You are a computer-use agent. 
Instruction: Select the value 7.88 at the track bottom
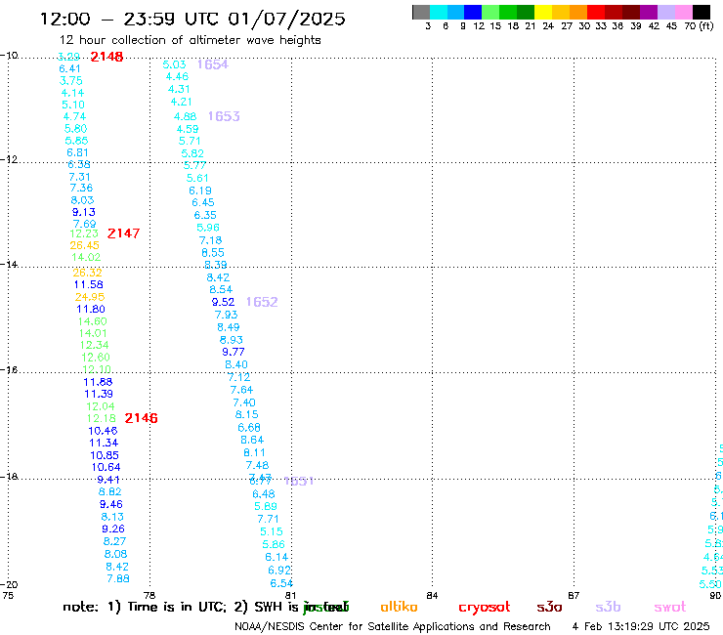pos(118,578)
